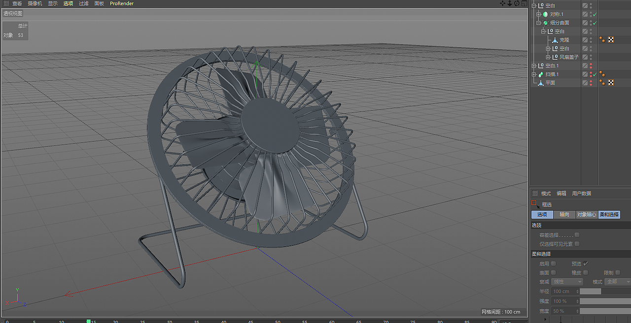This screenshot has height=323, width=631.
Task: Click the 风扇盖子 null object icon
Action: click(x=555, y=57)
